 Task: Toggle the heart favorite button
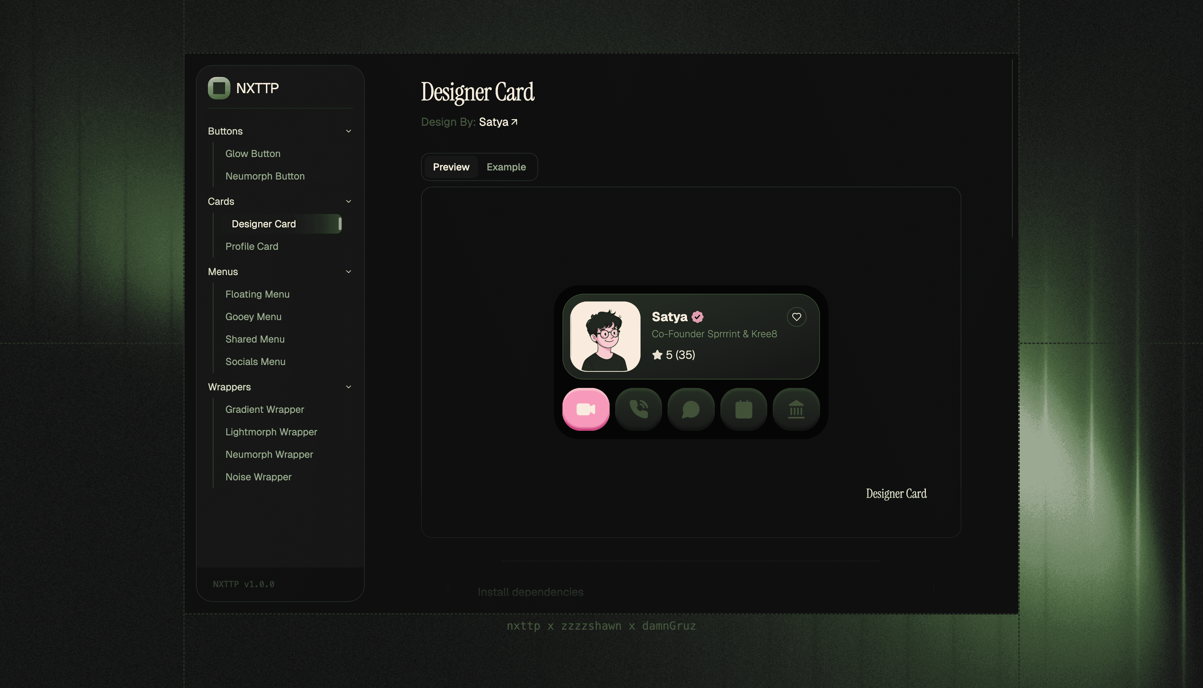[x=796, y=317]
